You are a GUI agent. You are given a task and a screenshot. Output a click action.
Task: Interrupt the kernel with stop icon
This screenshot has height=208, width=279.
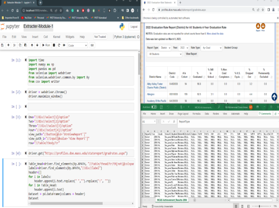54,45
